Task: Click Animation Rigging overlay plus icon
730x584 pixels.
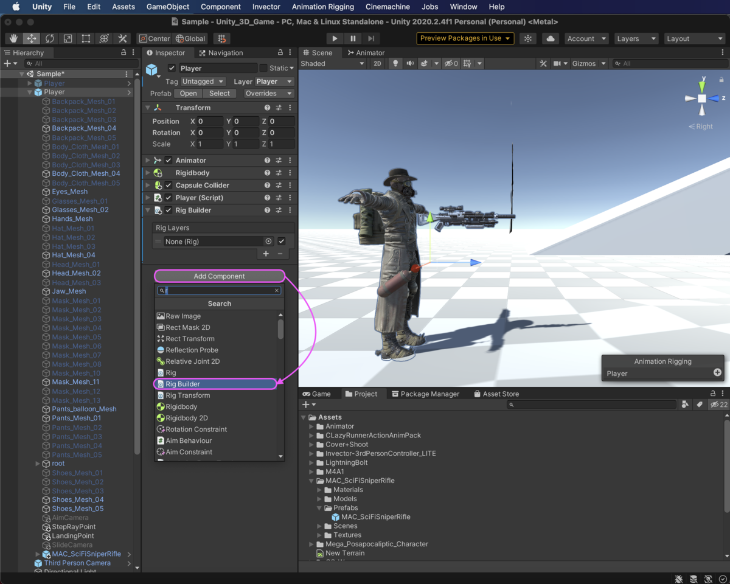Action: tap(717, 373)
